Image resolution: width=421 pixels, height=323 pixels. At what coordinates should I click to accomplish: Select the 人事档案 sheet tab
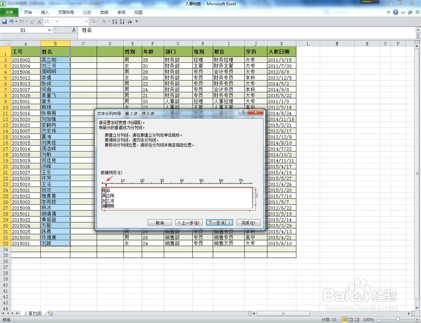32,313
